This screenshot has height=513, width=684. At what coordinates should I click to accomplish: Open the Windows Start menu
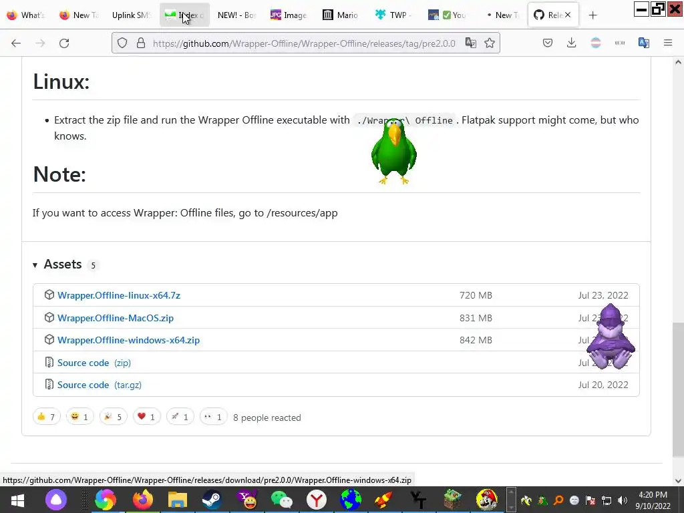17,500
